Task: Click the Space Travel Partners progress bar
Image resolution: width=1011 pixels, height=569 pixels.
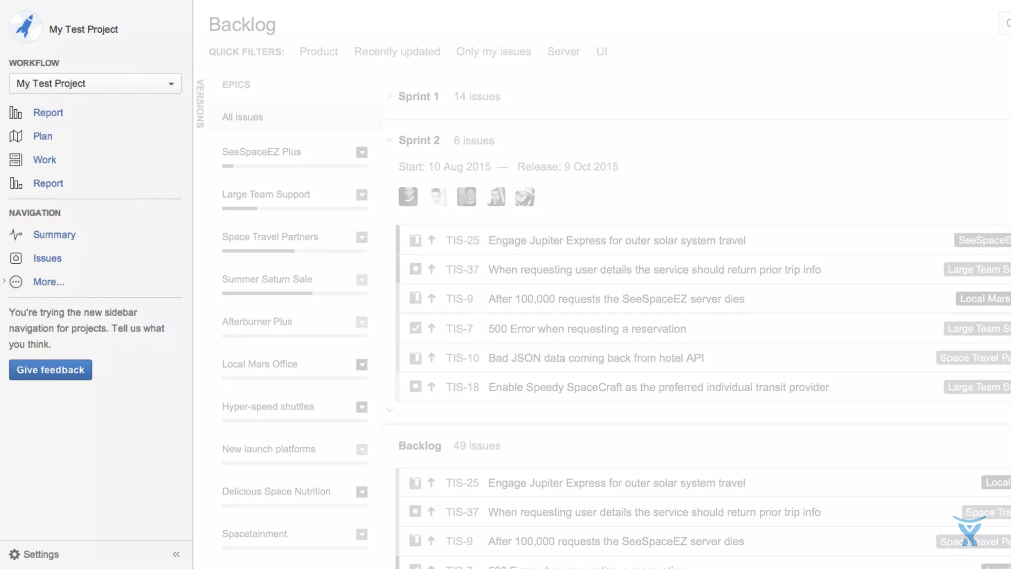Action: (294, 251)
